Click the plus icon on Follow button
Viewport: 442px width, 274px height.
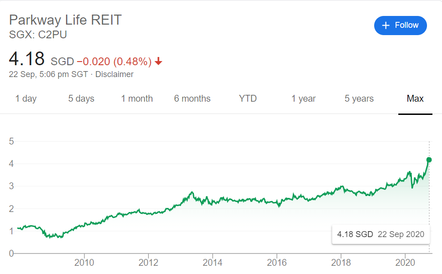[x=386, y=26]
